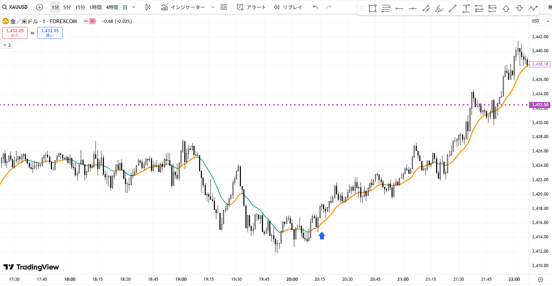The height and width of the screenshot is (286, 552).
Task: Click the undo arrow icon
Action: point(316,7)
